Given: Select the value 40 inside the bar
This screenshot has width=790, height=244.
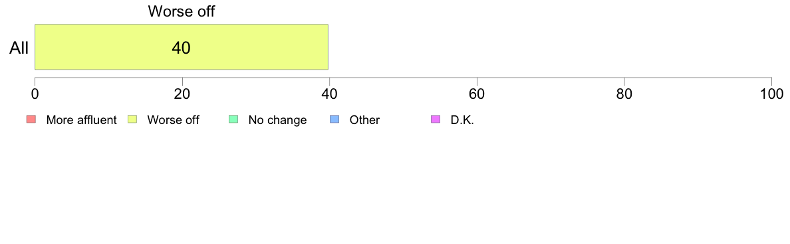Looking at the screenshot, I should point(182,48).
